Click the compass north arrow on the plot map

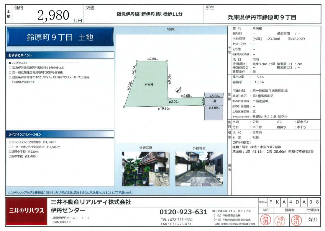tap(178, 90)
